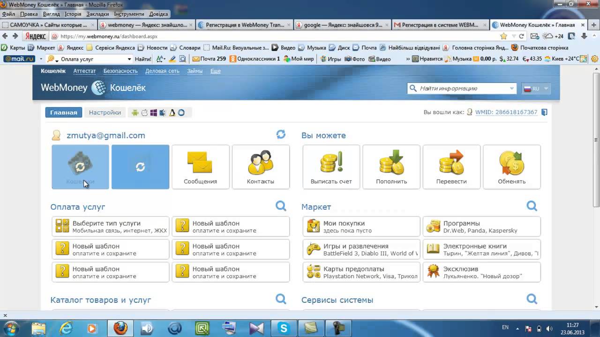Switch to САМОУЧКА browser tab
600x337 pixels.
[49, 25]
